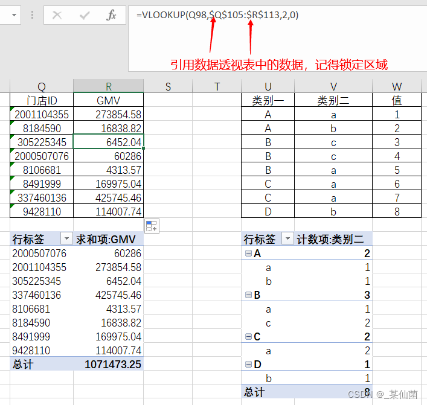Select the grand total 1071473.25 cell
Image resolution: width=427 pixels, height=405 pixels.
108,364
